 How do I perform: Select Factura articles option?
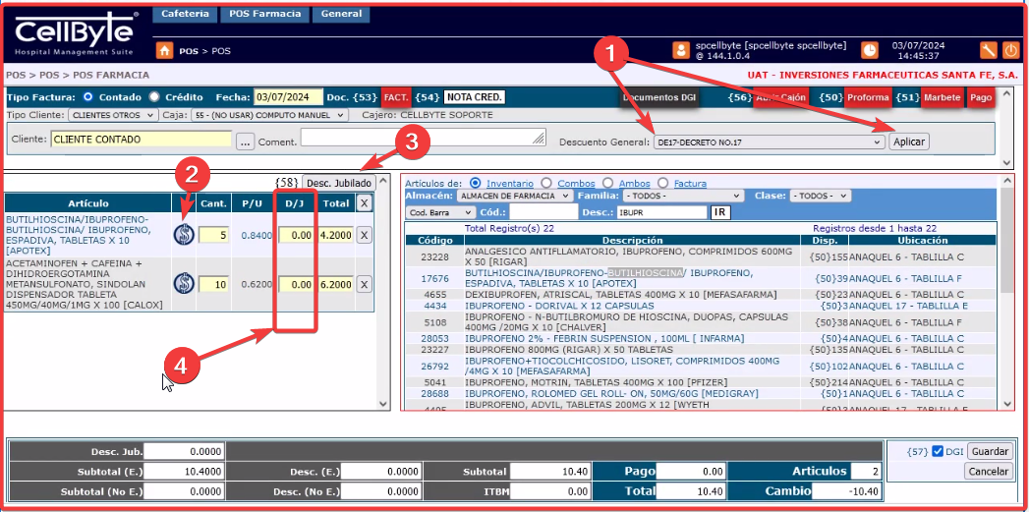pos(662,183)
